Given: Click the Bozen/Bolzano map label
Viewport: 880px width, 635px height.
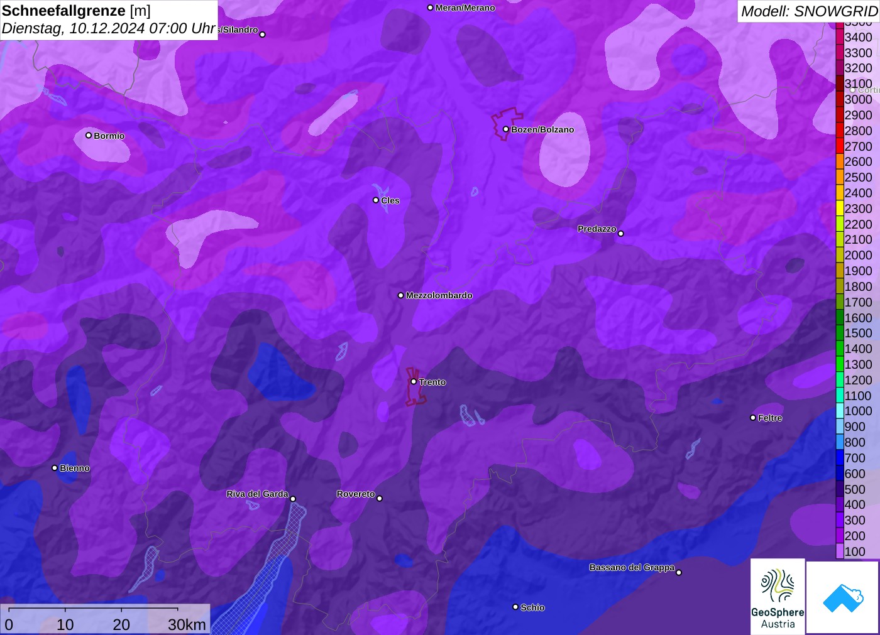Looking at the screenshot, I should click(542, 129).
